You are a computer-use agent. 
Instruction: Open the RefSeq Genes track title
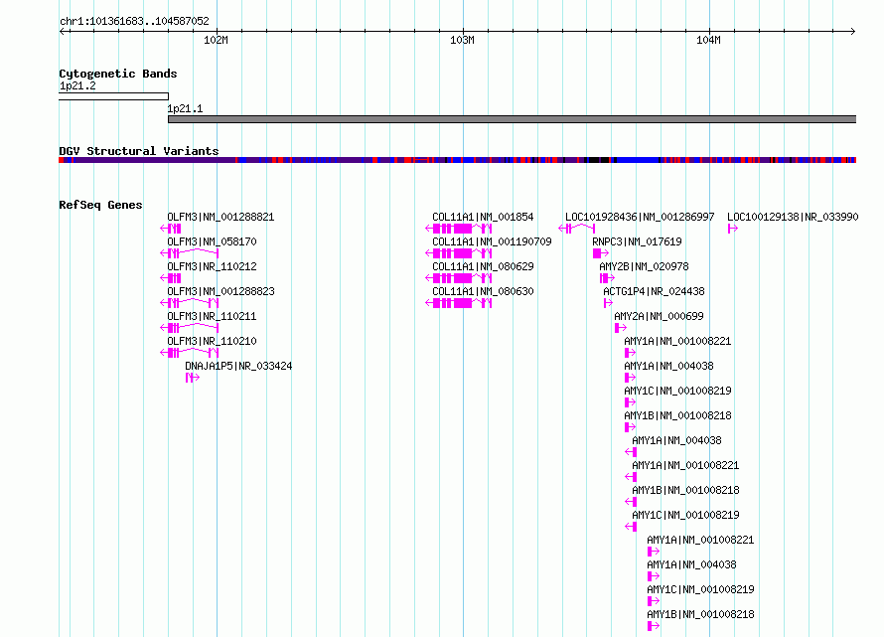coord(100,205)
